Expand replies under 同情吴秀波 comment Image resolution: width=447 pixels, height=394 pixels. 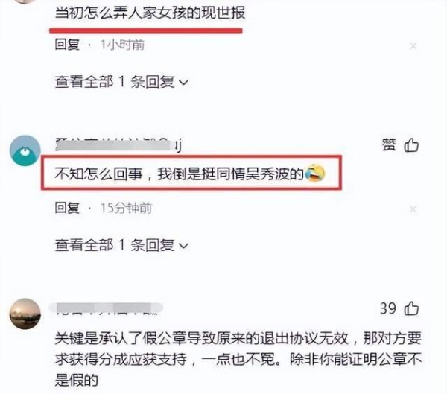tap(121, 245)
